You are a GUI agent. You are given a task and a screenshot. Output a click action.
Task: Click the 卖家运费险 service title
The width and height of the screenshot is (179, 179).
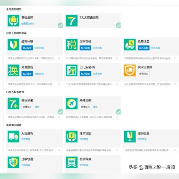pos(145,67)
